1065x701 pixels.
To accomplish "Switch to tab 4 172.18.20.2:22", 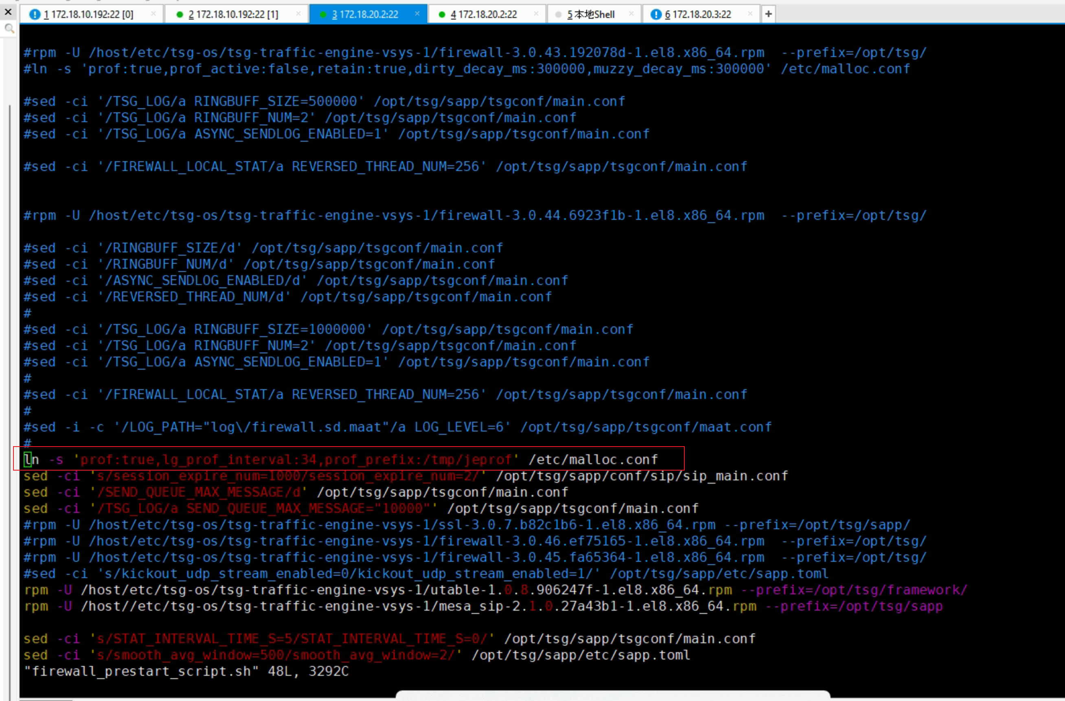I will (483, 14).
